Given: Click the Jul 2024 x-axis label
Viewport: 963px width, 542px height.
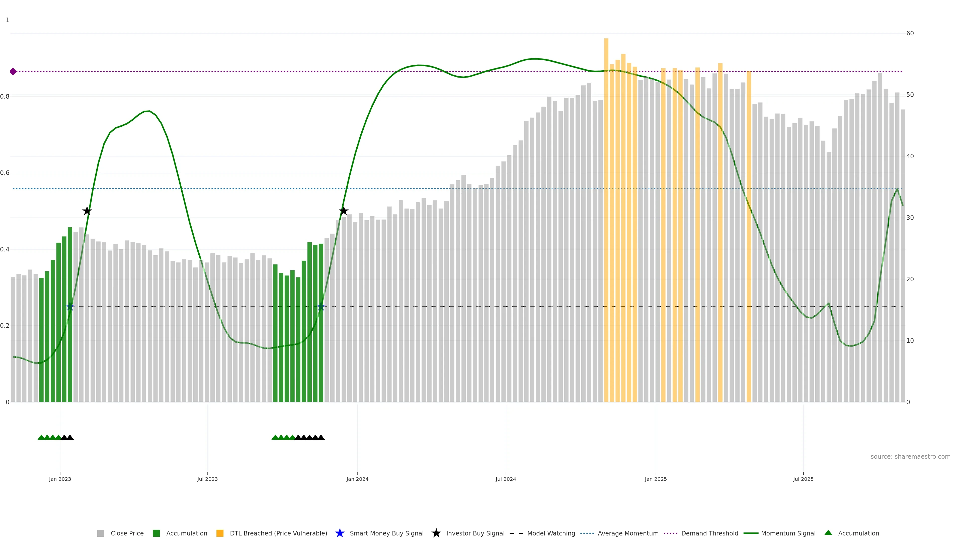Looking at the screenshot, I should [505, 479].
